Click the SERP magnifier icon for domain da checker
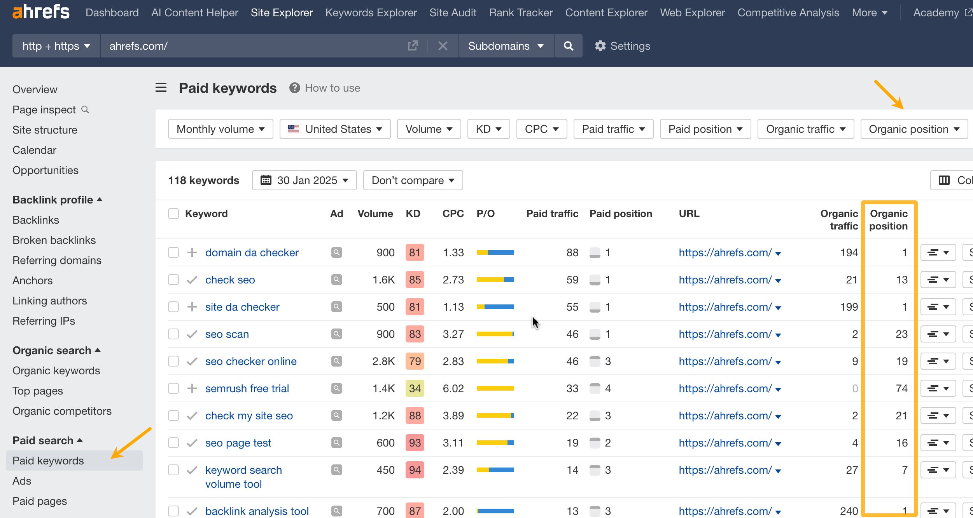 coord(336,252)
